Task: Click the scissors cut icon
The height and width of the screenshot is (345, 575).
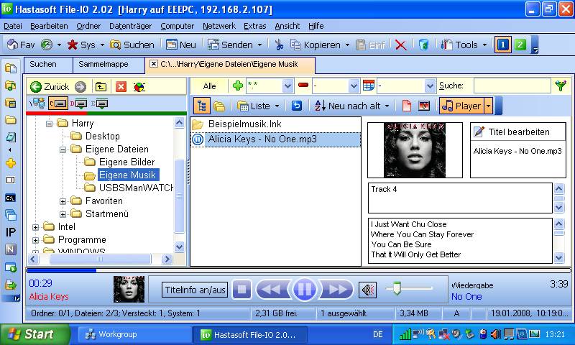Action: [280, 45]
